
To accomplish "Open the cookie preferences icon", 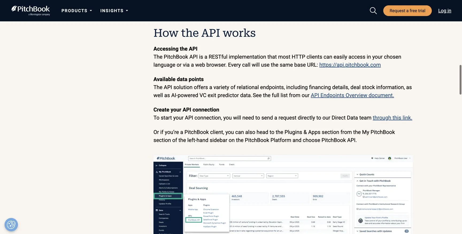I will (x=11, y=225).
